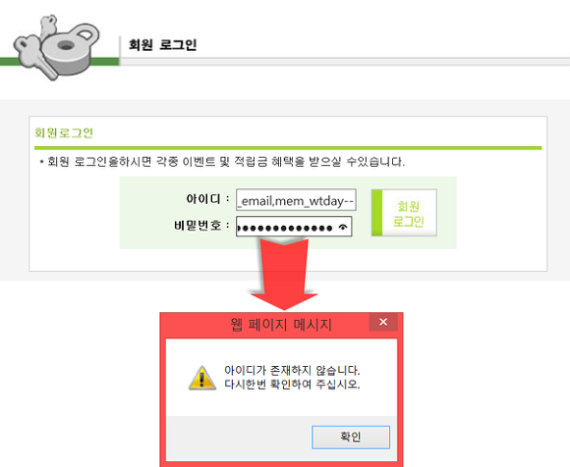
Task: Focus the 아이디 input field
Action: tap(296, 199)
